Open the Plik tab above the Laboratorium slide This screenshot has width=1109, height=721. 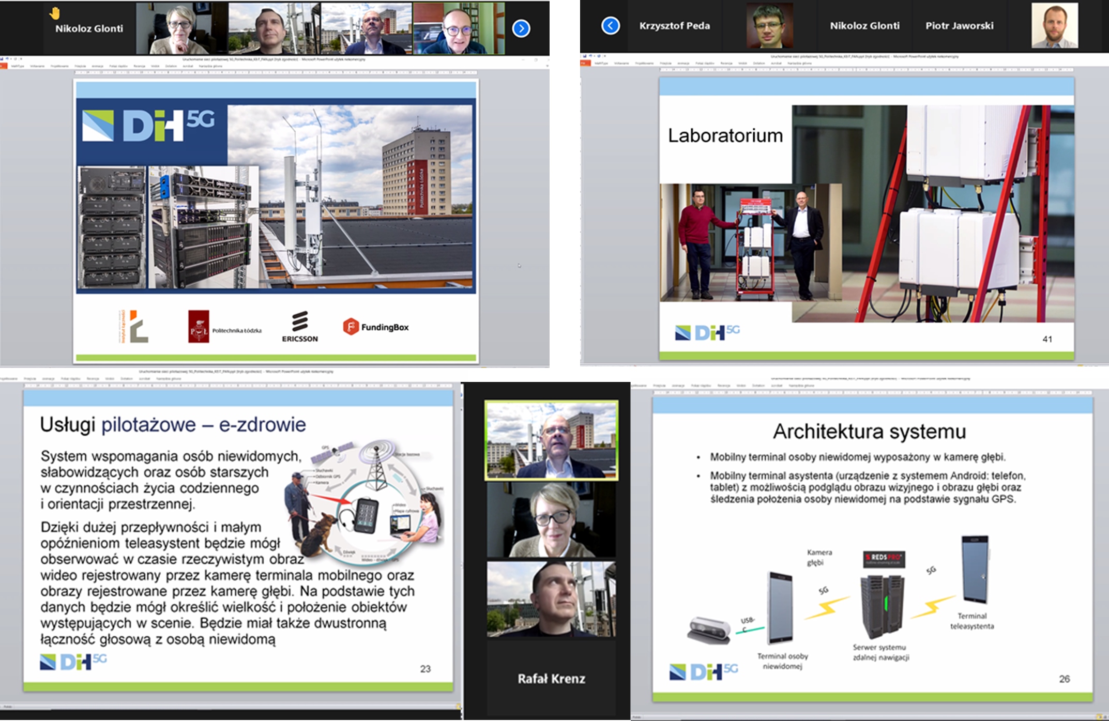click(585, 63)
